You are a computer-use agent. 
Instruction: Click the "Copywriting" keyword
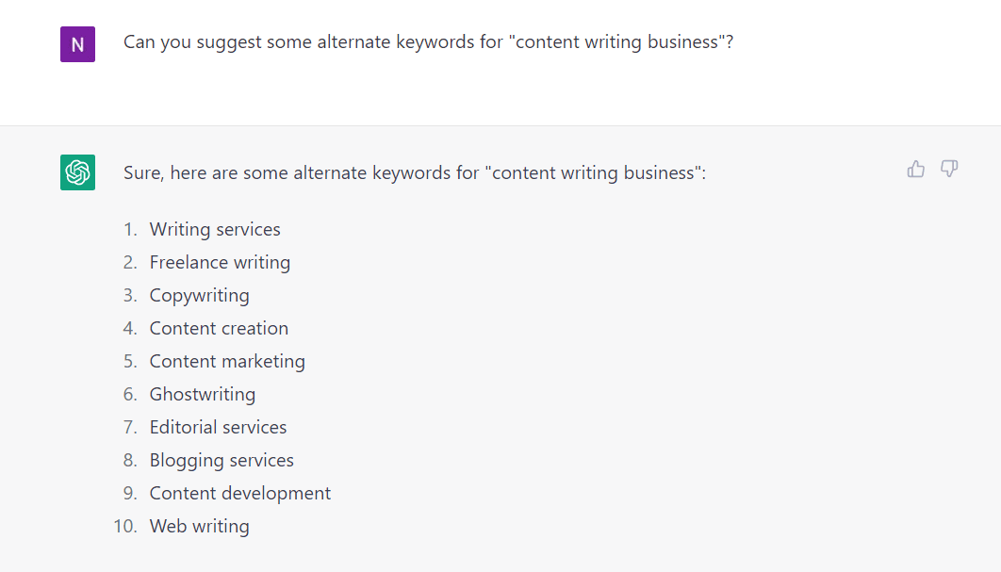[x=199, y=296]
